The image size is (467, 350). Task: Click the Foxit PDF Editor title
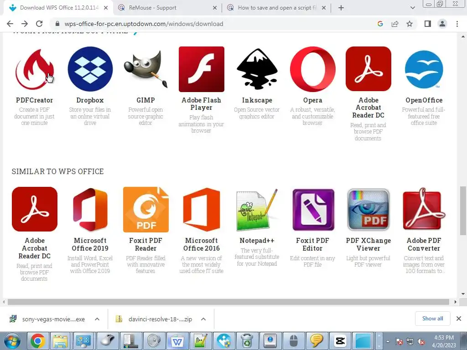point(313,244)
